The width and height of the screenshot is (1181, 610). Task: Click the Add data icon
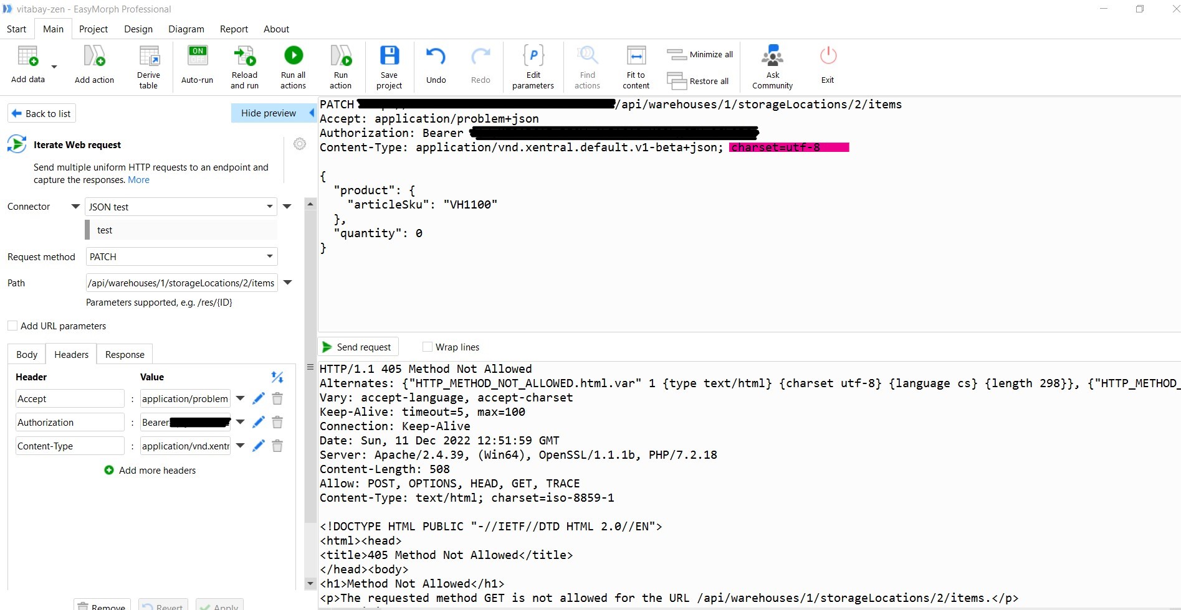(28, 57)
